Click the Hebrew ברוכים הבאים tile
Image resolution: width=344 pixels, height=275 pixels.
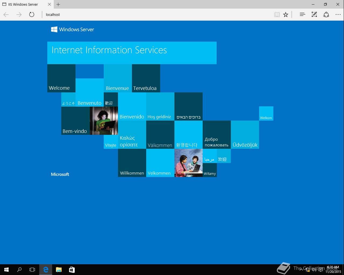point(188,106)
